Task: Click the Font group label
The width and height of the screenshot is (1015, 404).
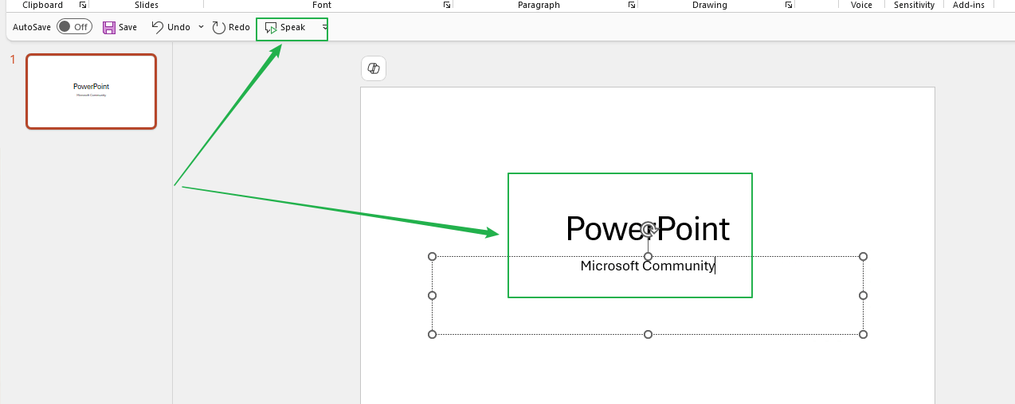Action: click(x=322, y=5)
